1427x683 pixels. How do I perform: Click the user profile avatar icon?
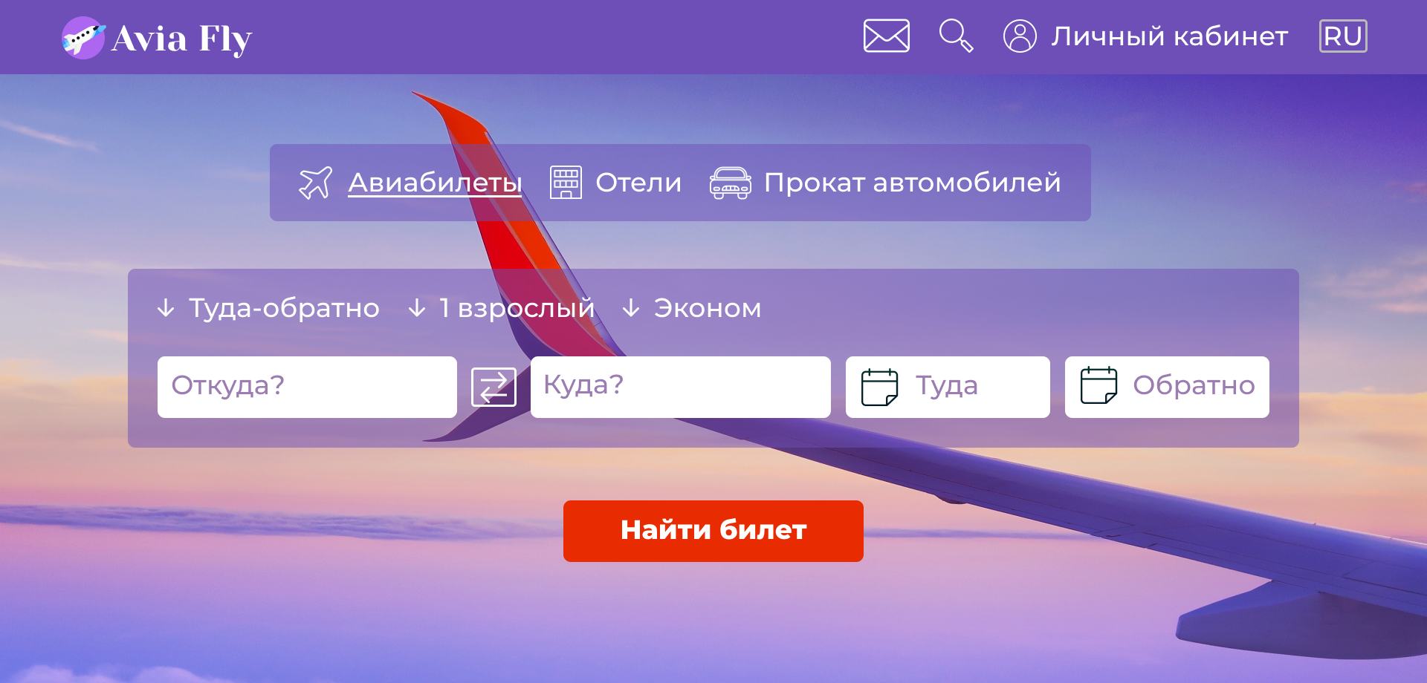pos(1020,36)
